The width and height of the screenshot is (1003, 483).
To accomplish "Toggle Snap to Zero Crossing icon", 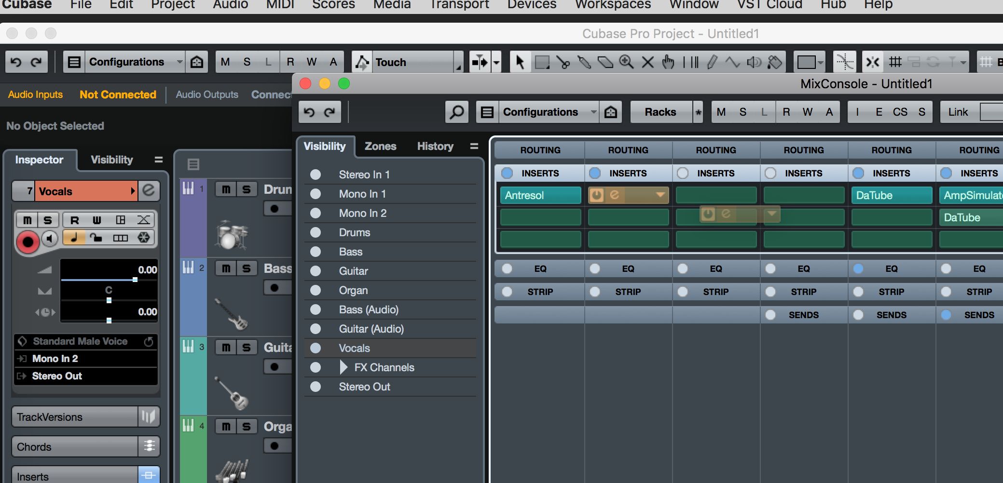I will (x=845, y=62).
